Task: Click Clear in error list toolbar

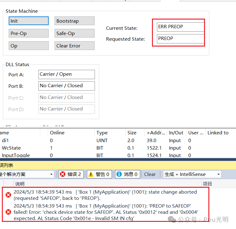Action: point(150,174)
